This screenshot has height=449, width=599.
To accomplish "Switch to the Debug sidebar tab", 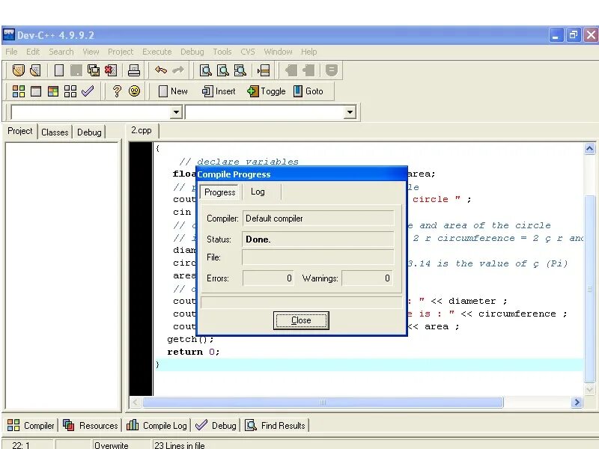I will [89, 132].
